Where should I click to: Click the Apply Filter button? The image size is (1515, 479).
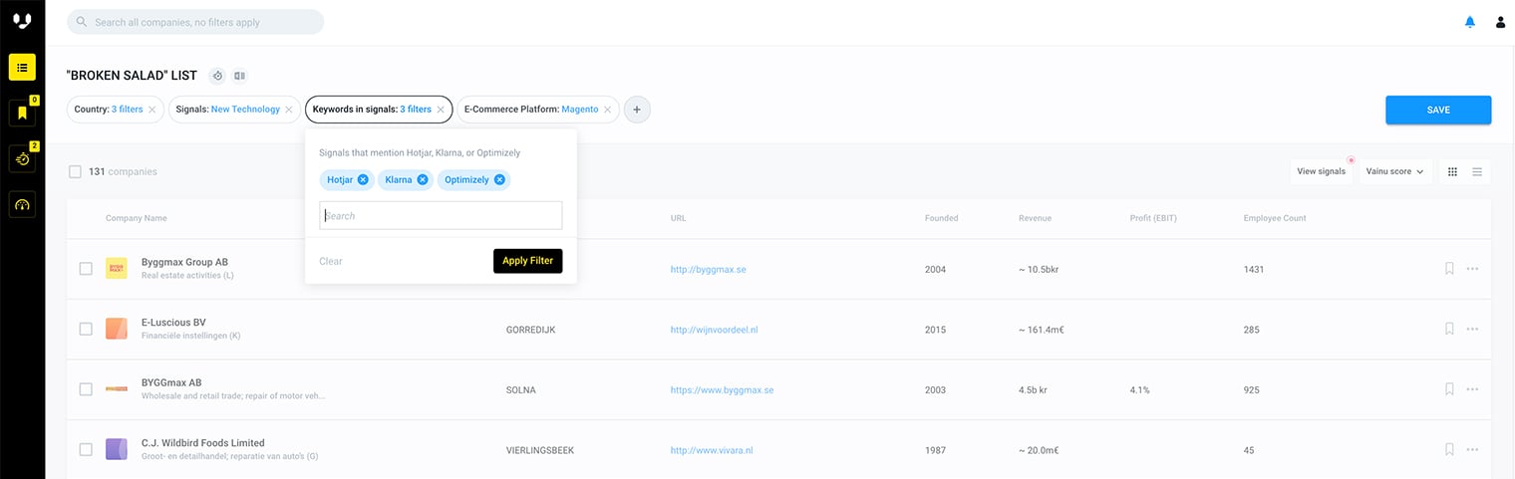pos(527,261)
